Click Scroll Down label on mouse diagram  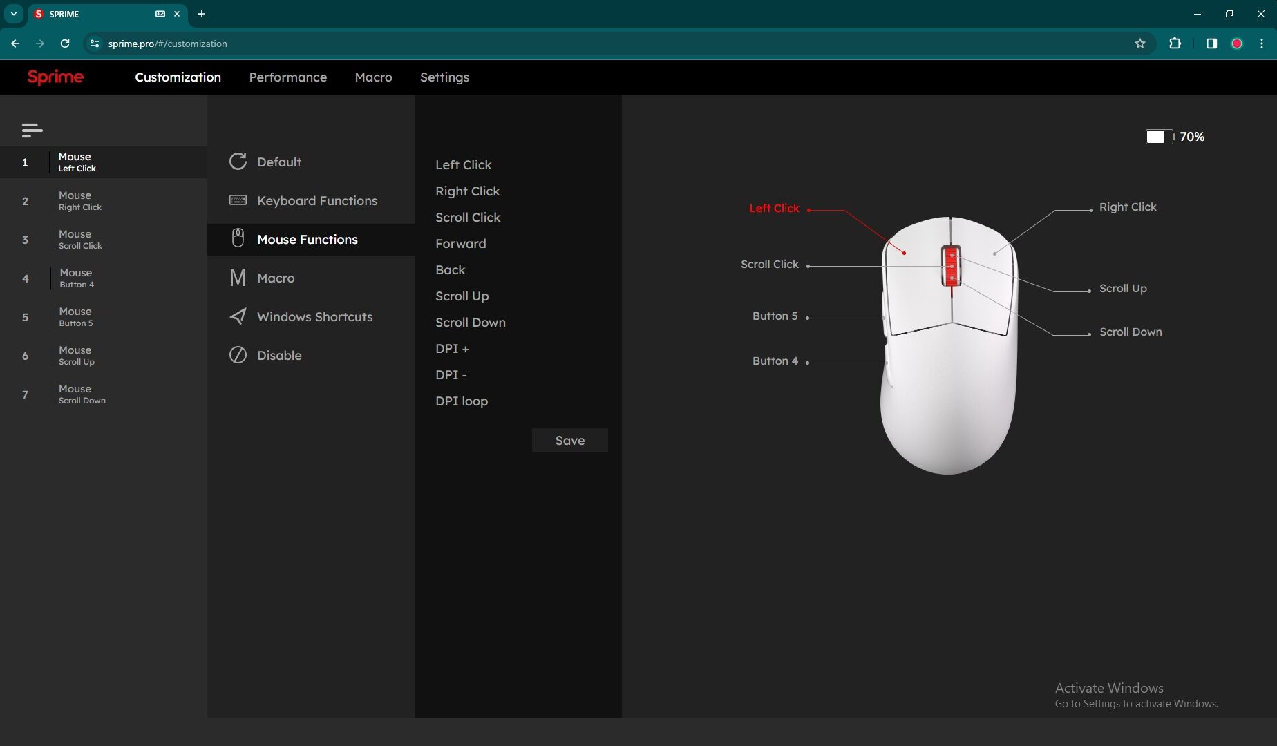[x=1131, y=332]
